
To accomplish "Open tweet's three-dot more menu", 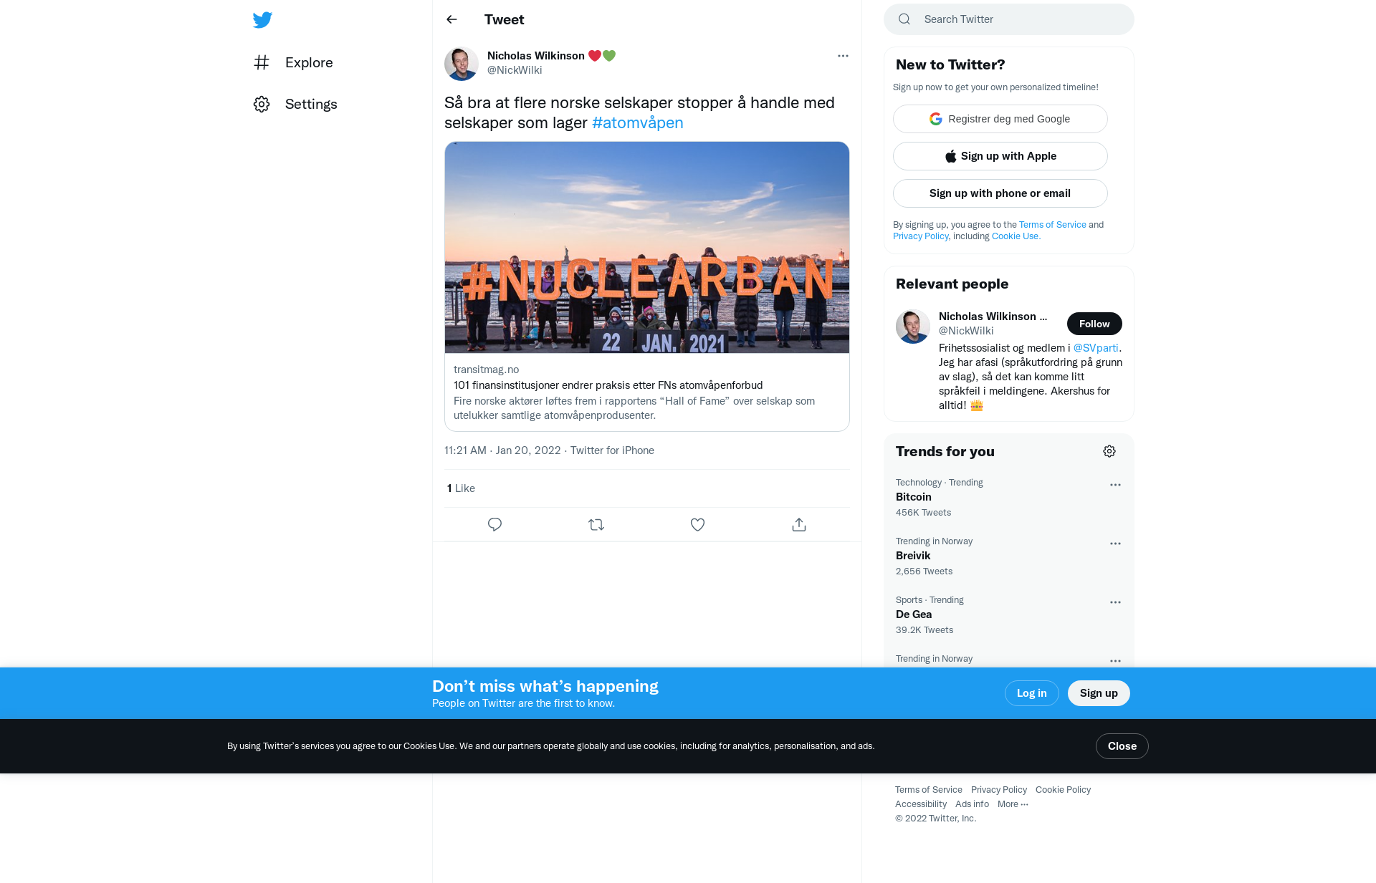I will [843, 56].
